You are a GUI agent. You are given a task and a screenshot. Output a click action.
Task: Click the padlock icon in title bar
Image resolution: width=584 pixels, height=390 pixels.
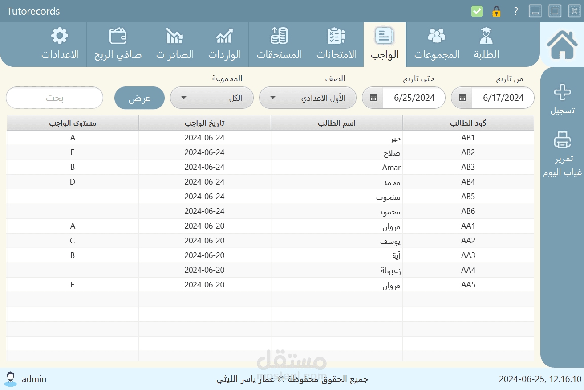point(496,11)
